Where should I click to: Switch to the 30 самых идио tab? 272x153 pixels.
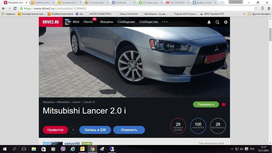click(x=151, y=3)
